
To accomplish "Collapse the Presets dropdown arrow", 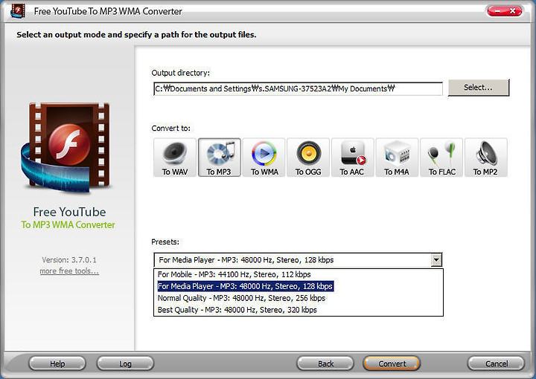I will [x=435, y=260].
